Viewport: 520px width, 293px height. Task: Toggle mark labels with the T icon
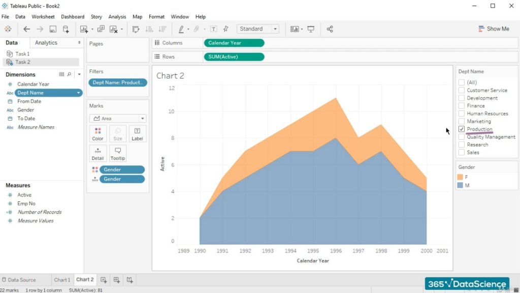[x=214, y=29]
